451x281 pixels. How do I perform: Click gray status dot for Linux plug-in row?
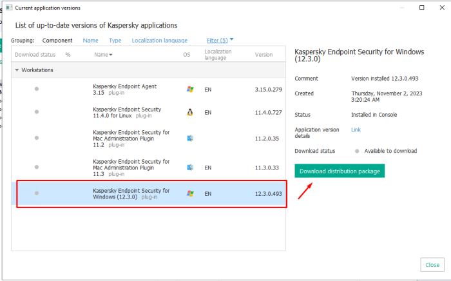pyautogui.click(x=37, y=112)
